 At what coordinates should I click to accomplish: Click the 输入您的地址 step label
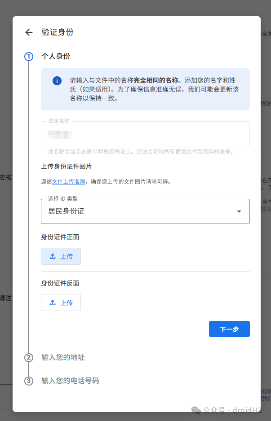[x=63, y=357]
